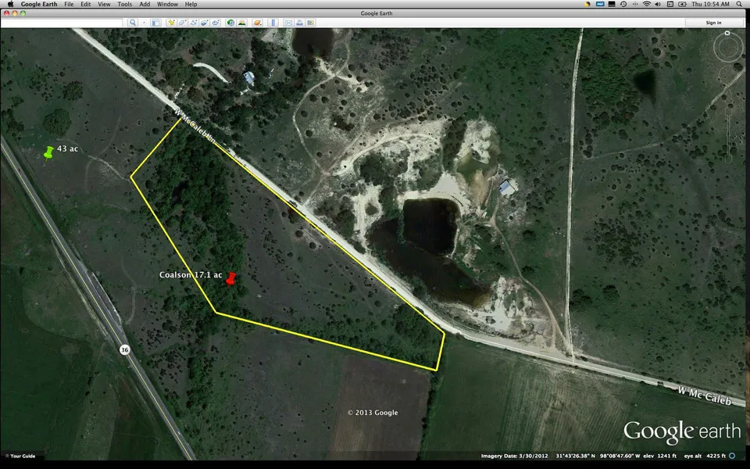Click the Email toolbar icon
The width and height of the screenshot is (750, 469).
pos(288,23)
